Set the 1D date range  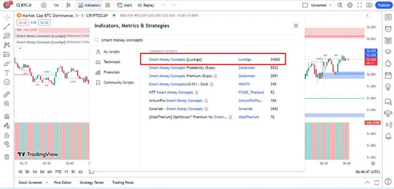coord(20,172)
